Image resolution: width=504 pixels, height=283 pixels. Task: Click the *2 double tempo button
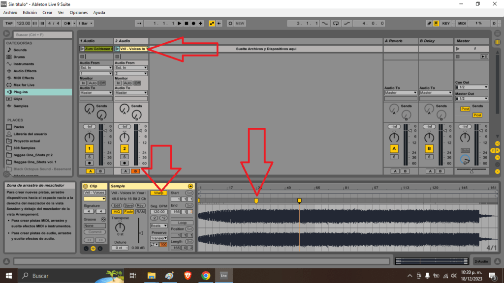tap(163, 218)
